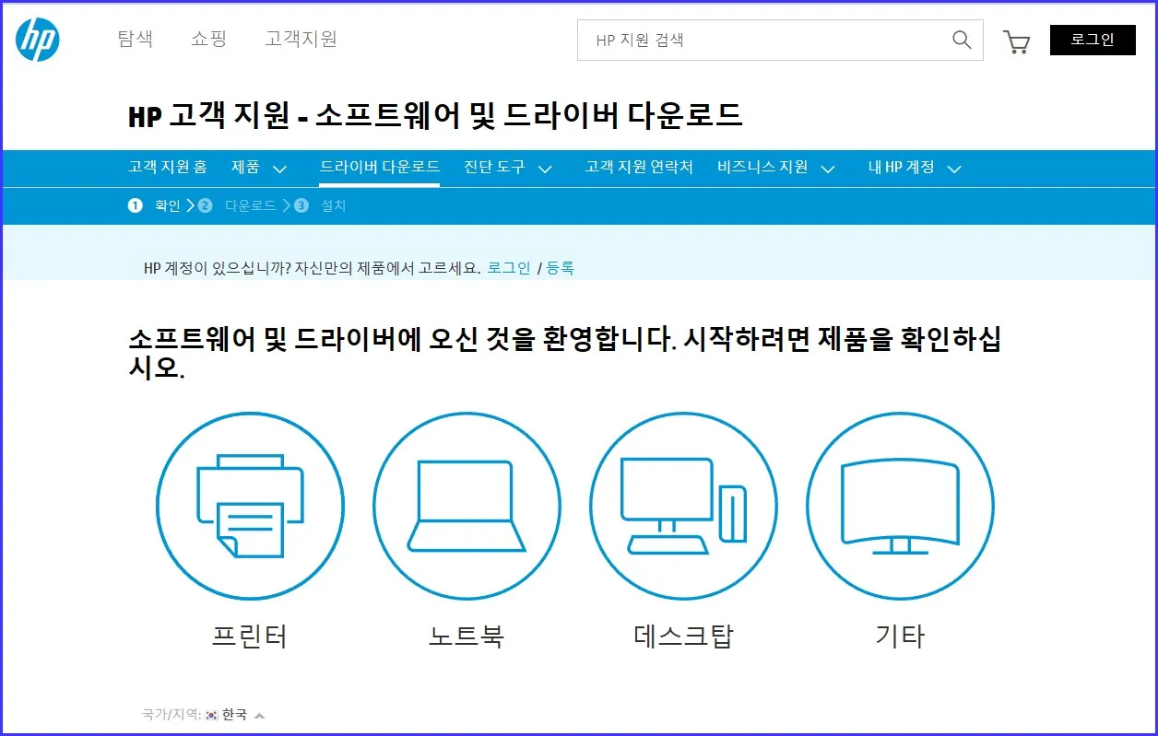The image size is (1158, 736).
Task: Click the 데스크탑 label text
Action: pos(683,637)
